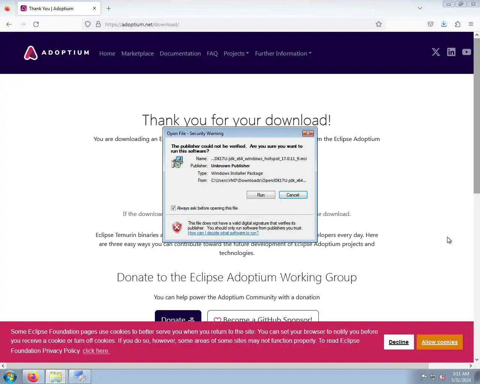Click the horizontal scroll right arrow
This screenshot has width=480, height=384.
[471, 366]
